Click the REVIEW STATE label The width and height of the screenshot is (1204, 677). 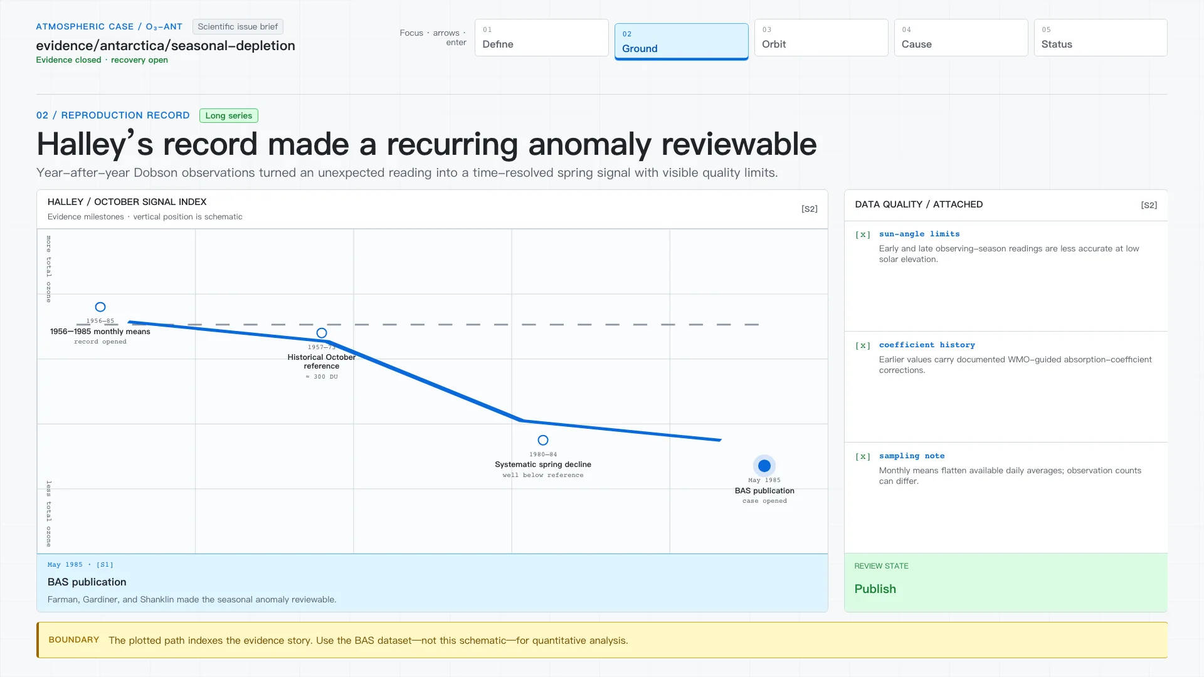point(881,566)
